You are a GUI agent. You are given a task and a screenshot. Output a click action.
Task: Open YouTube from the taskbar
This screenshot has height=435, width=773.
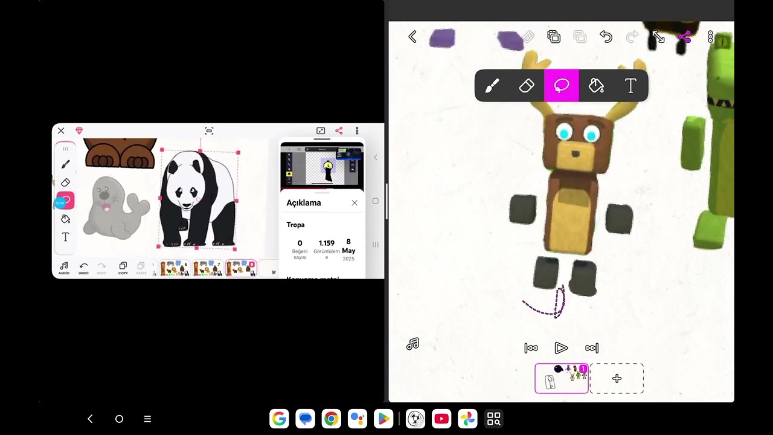441,419
